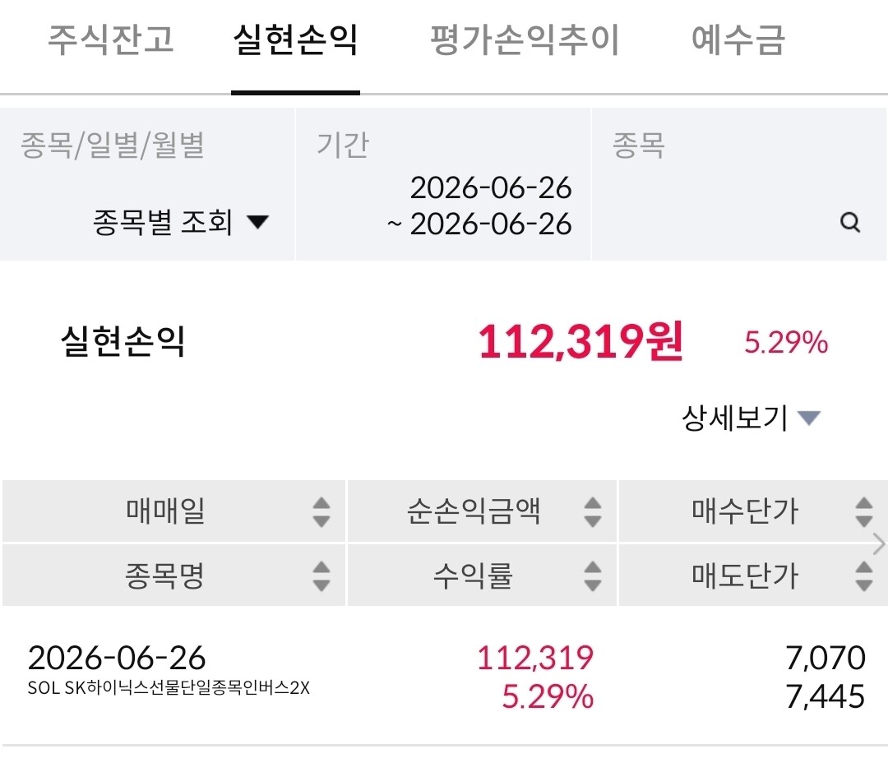888x772 pixels.
Task: Switch to the 주식잔고 tab
Action: (110, 39)
